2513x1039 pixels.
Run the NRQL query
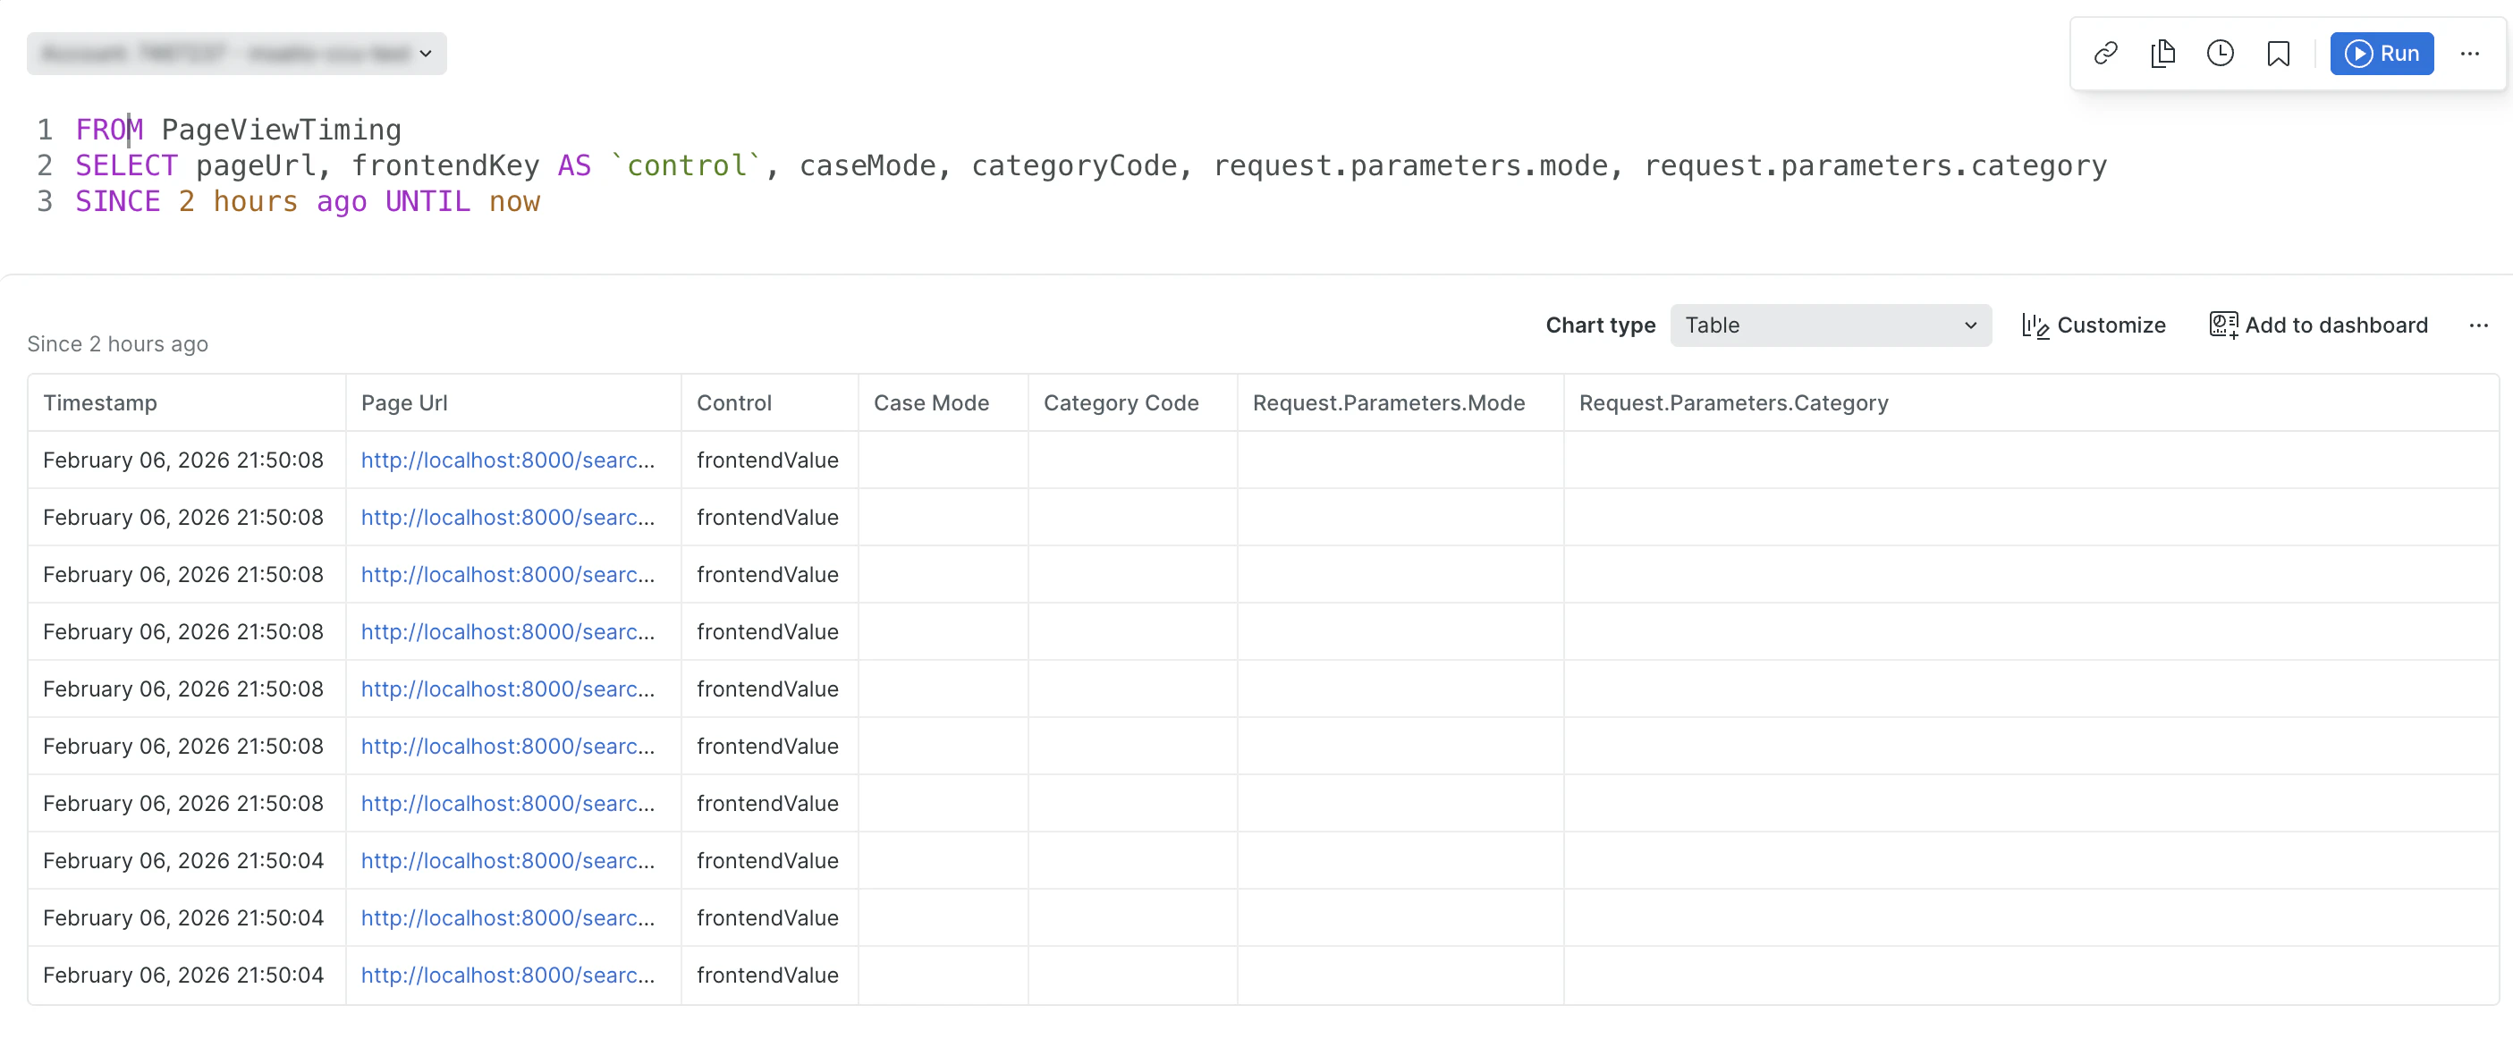click(2382, 53)
